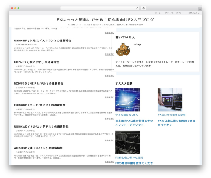Screen dimensions: 211x178
Task: Click read-more link under USD/CHF article
Action: point(109,54)
